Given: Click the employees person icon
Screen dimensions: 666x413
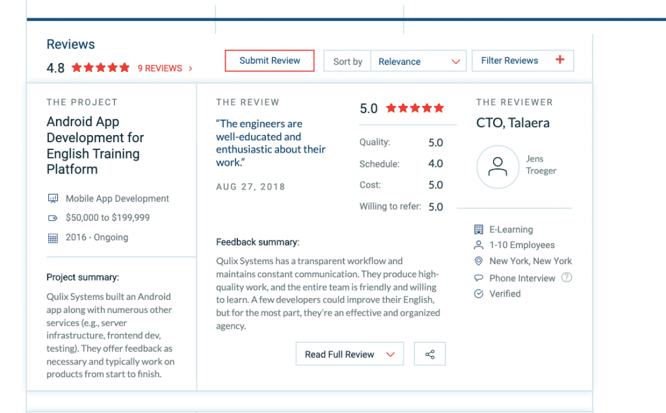Looking at the screenshot, I should click(x=479, y=245).
